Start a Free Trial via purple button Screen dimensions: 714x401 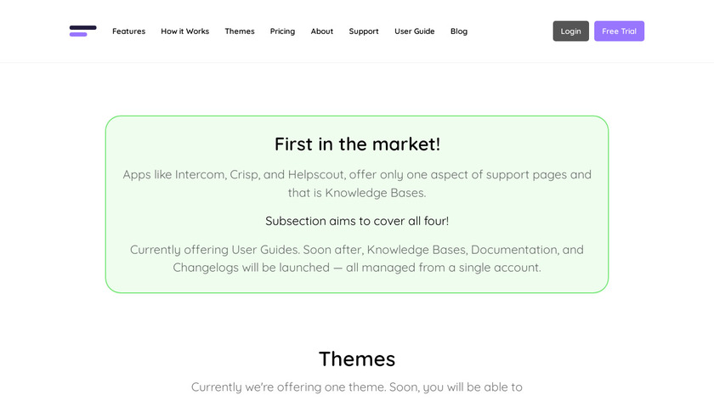click(x=619, y=31)
